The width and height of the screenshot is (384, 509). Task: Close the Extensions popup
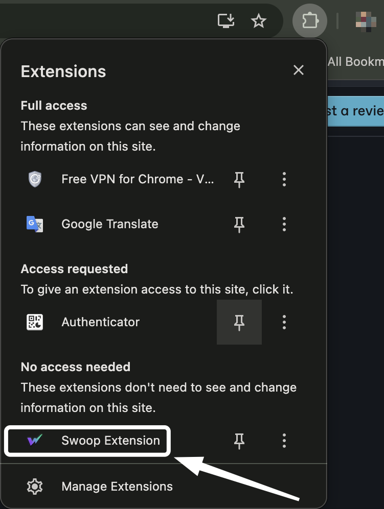[x=299, y=70]
